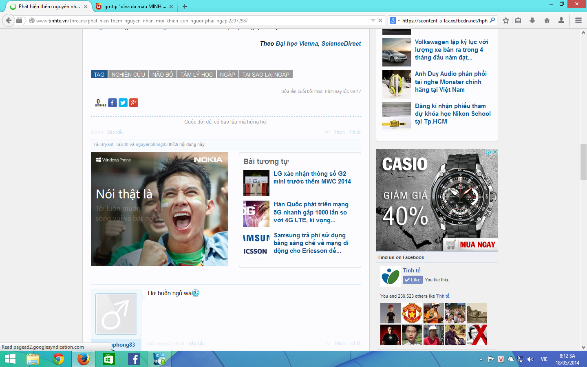Open 'Volkswagen lập kỷ lục' article link
Image resolution: width=587 pixels, height=367 pixels.
coord(452,50)
